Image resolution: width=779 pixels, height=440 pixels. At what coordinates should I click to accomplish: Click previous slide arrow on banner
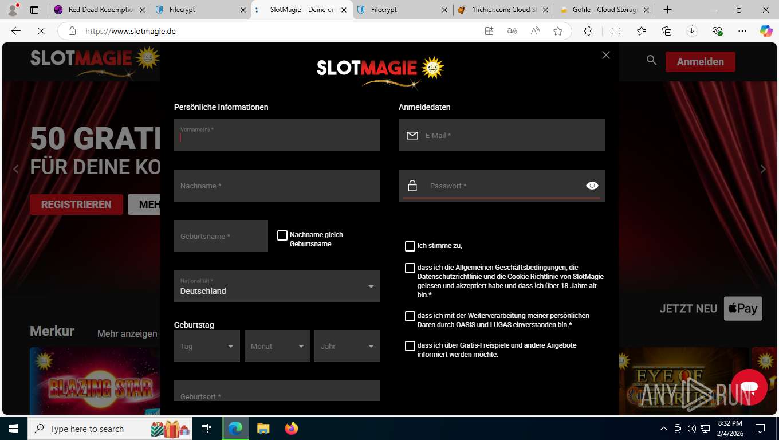(16, 169)
